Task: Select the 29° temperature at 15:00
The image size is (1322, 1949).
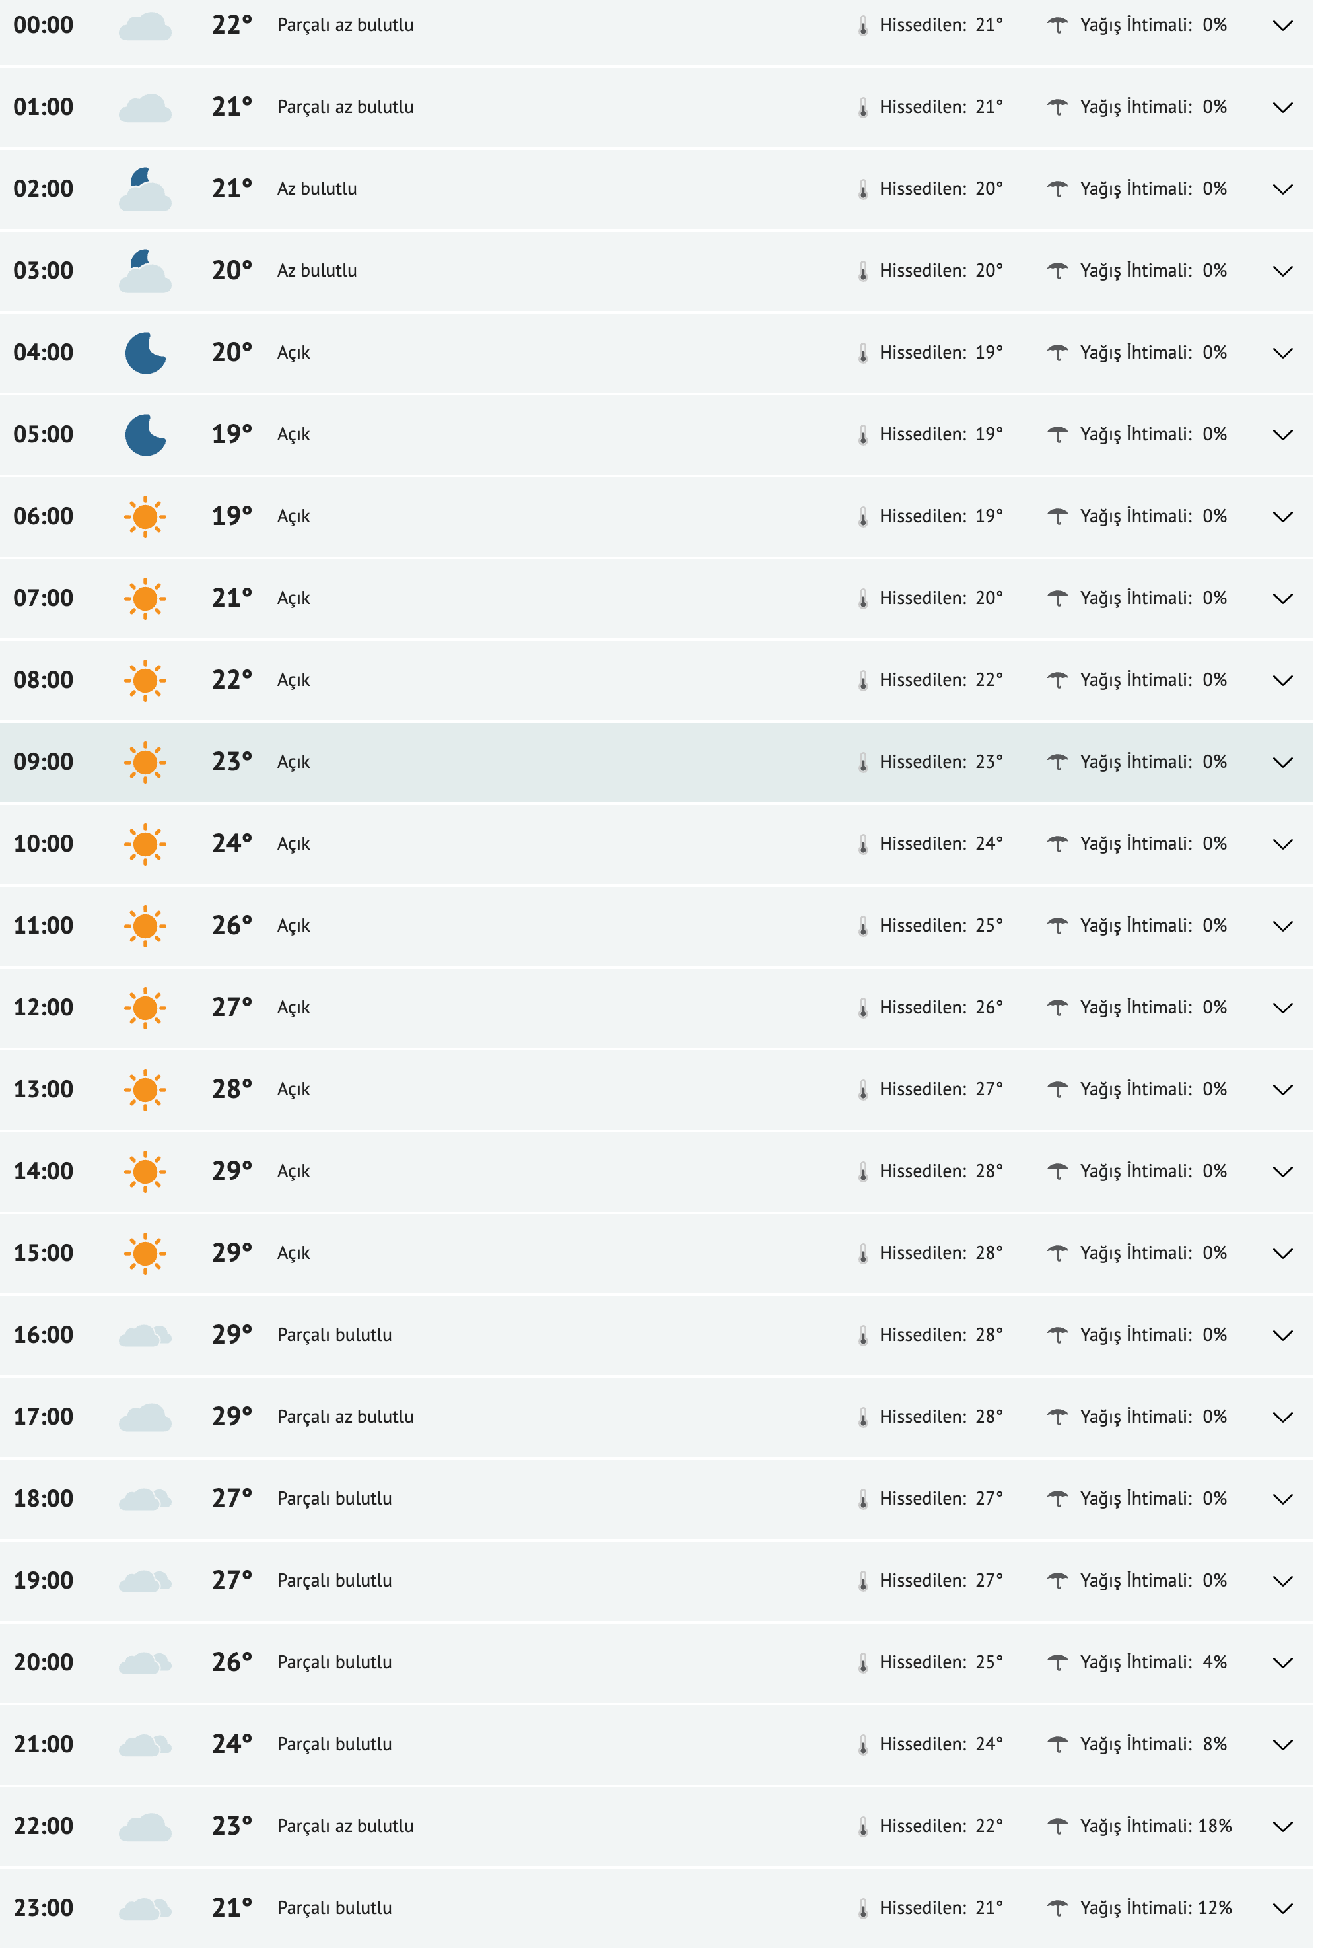Action: pyautogui.click(x=233, y=1252)
